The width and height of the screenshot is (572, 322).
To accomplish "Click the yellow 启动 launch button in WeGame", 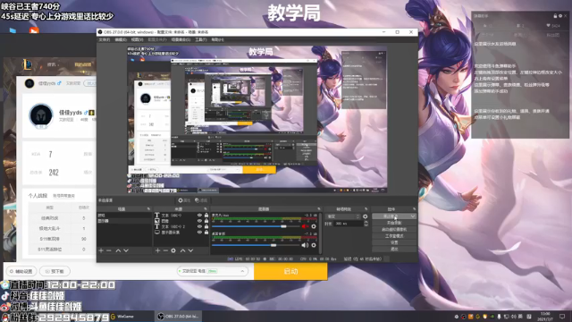I will tap(290, 271).
